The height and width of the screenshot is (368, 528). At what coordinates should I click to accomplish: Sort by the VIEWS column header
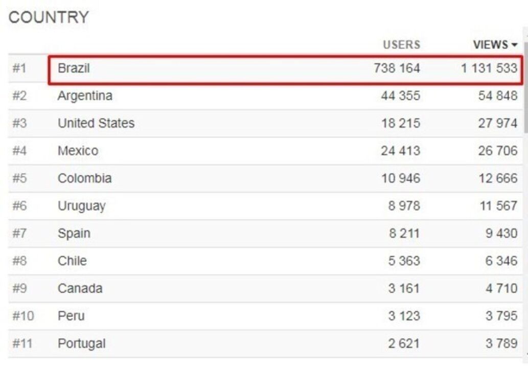click(491, 45)
